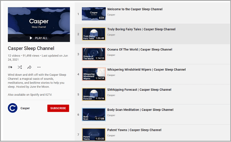Click 'Casper' channel under Shhhipping Forecast
This screenshot has height=142, width=231.
point(111,95)
